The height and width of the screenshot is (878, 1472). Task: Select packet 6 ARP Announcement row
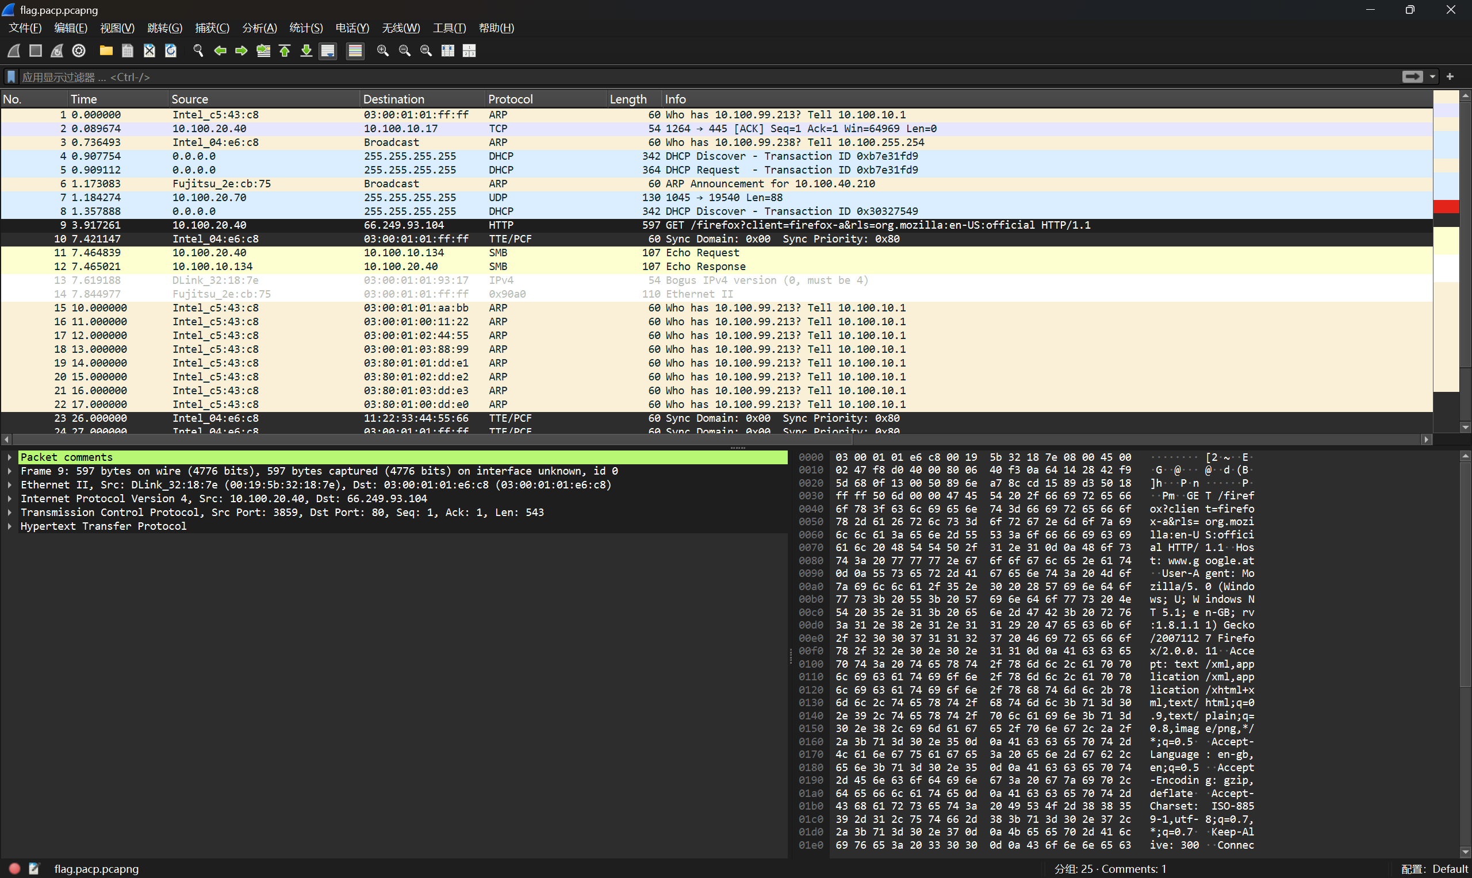[716, 184]
